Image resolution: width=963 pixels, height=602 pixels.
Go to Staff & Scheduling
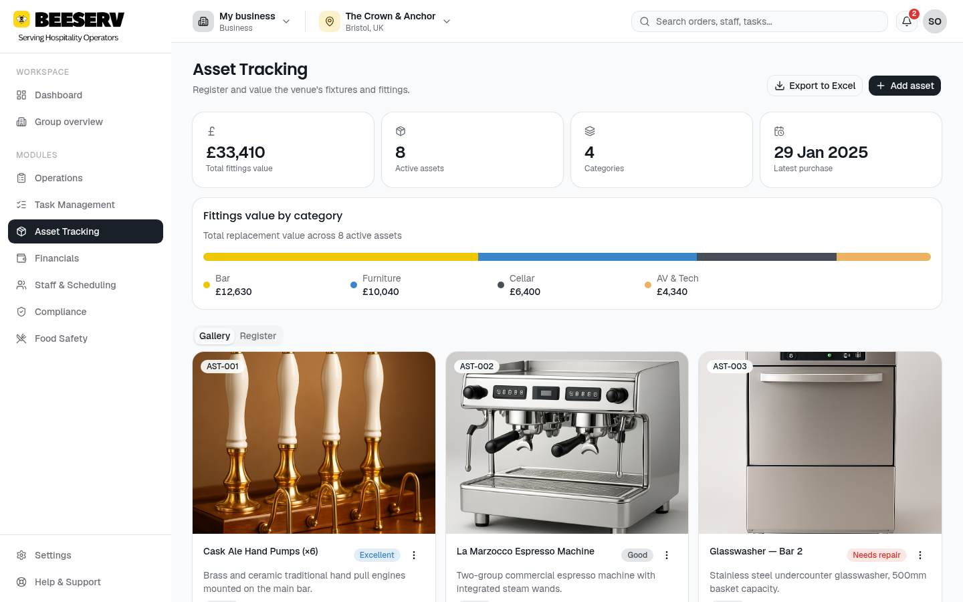pyautogui.click(x=86, y=285)
